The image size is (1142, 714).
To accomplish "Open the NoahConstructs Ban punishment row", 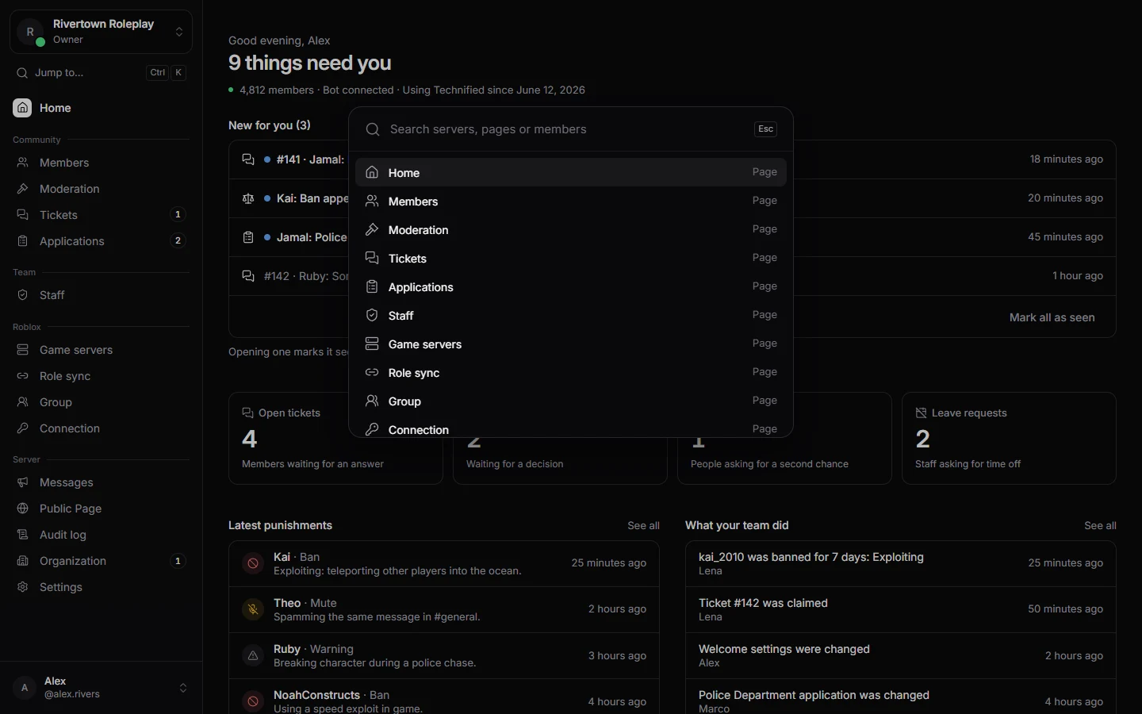I will coord(444,697).
